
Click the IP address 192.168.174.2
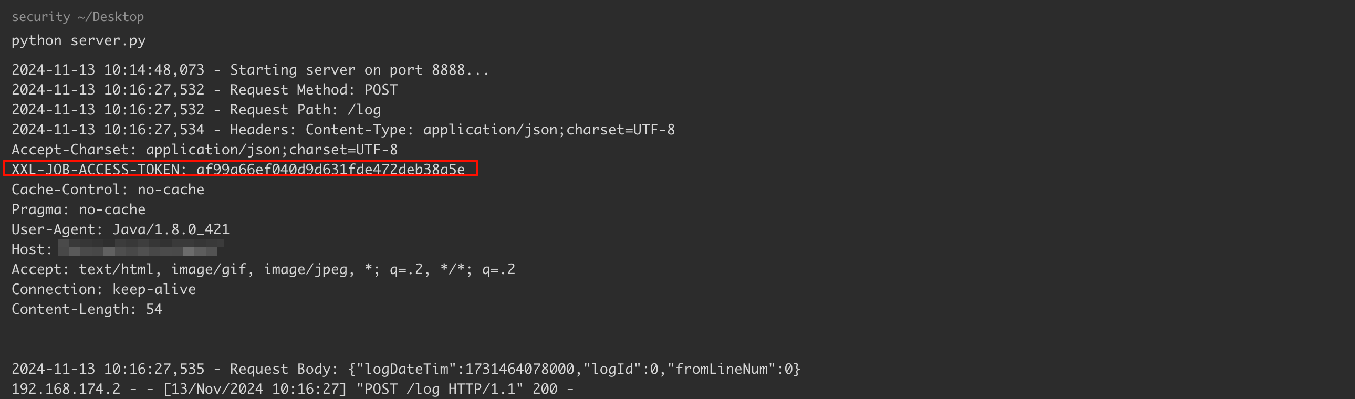pyautogui.click(x=66, y=389)
